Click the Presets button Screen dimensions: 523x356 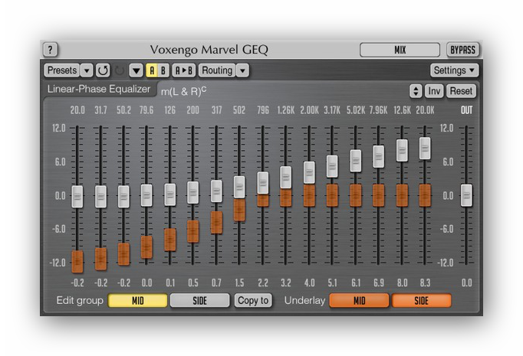pyautogui.click(x=62, y=70)
